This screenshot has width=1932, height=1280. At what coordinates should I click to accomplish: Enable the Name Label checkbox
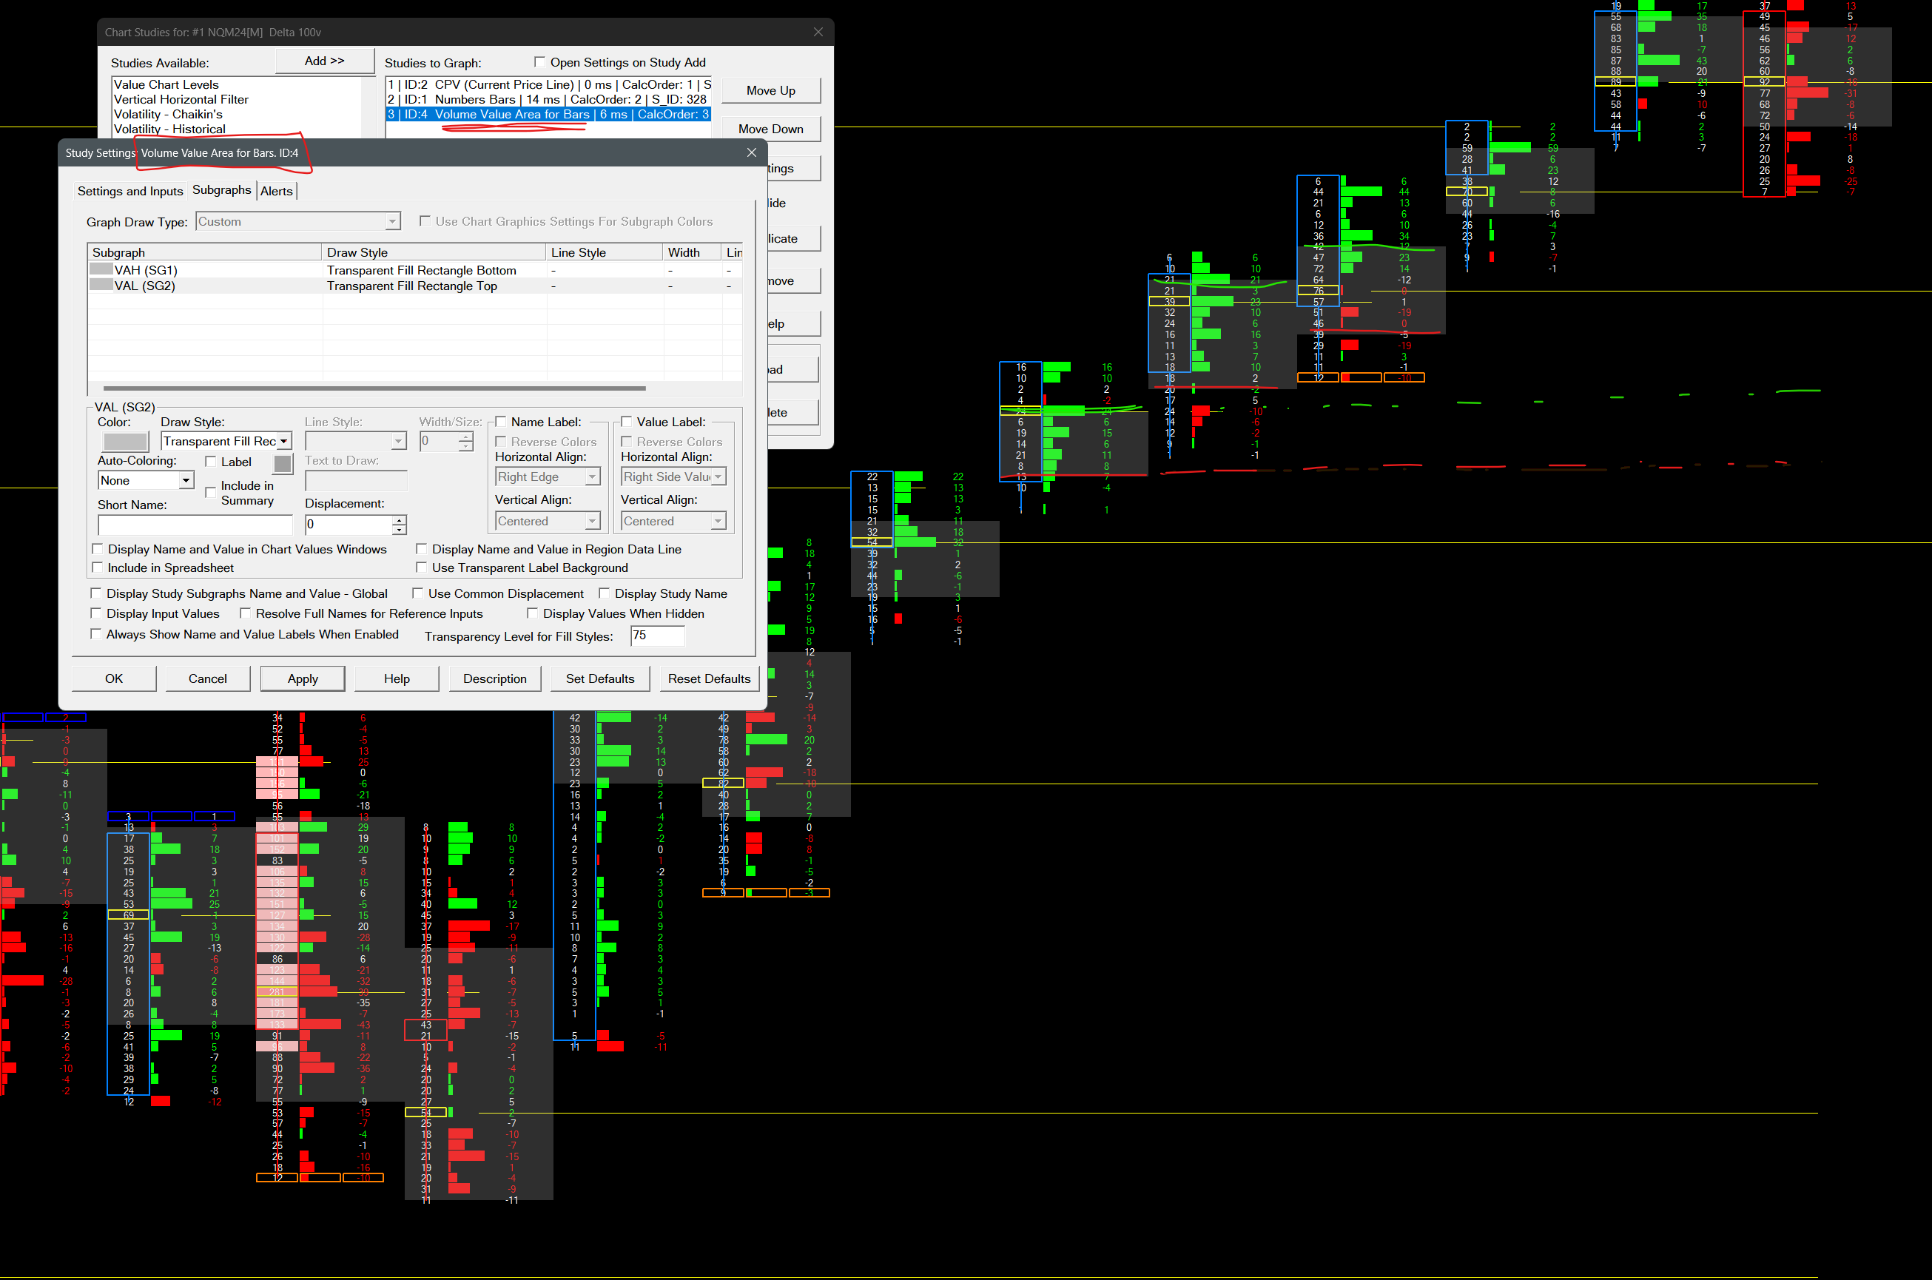[x=501, y=422]
